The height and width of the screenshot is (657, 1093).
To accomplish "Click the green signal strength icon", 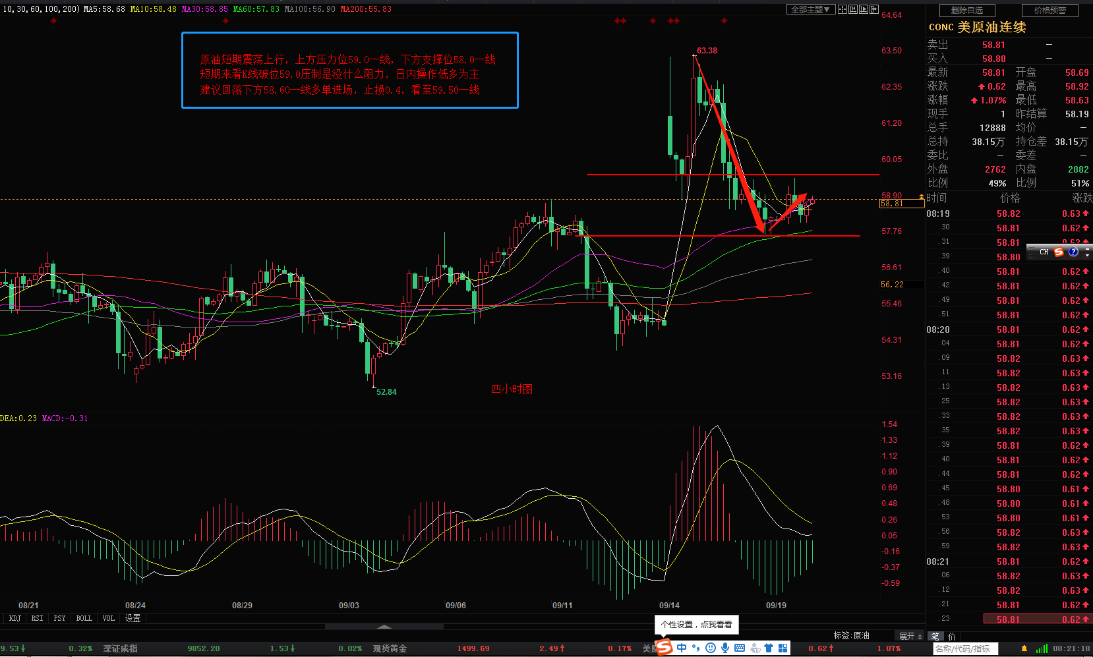I will [x=1042, y=649].
